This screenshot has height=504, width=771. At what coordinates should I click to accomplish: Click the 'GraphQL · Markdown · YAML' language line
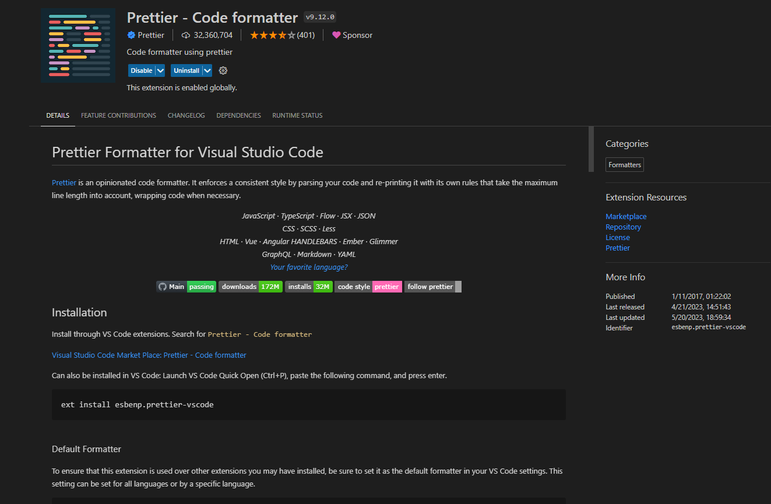click(309, 254)
